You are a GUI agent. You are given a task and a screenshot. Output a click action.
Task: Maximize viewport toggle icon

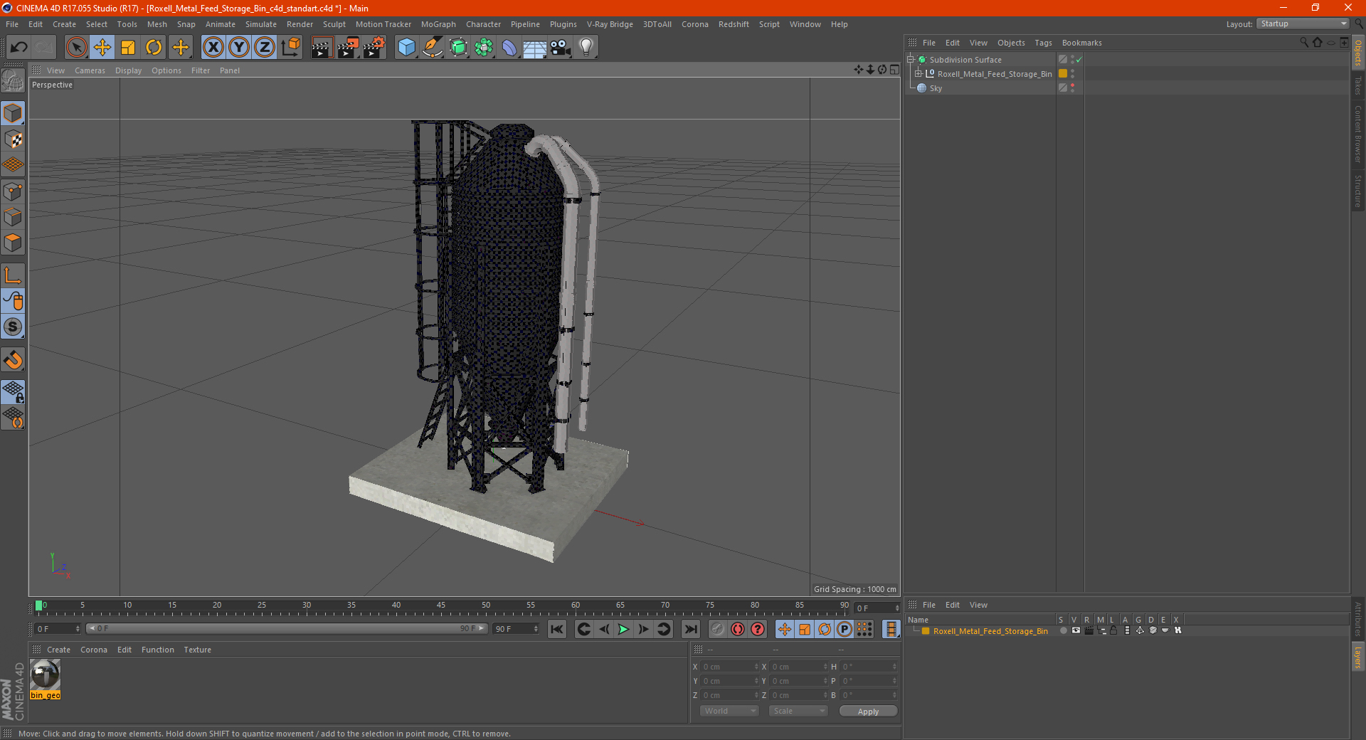(894, 70)
